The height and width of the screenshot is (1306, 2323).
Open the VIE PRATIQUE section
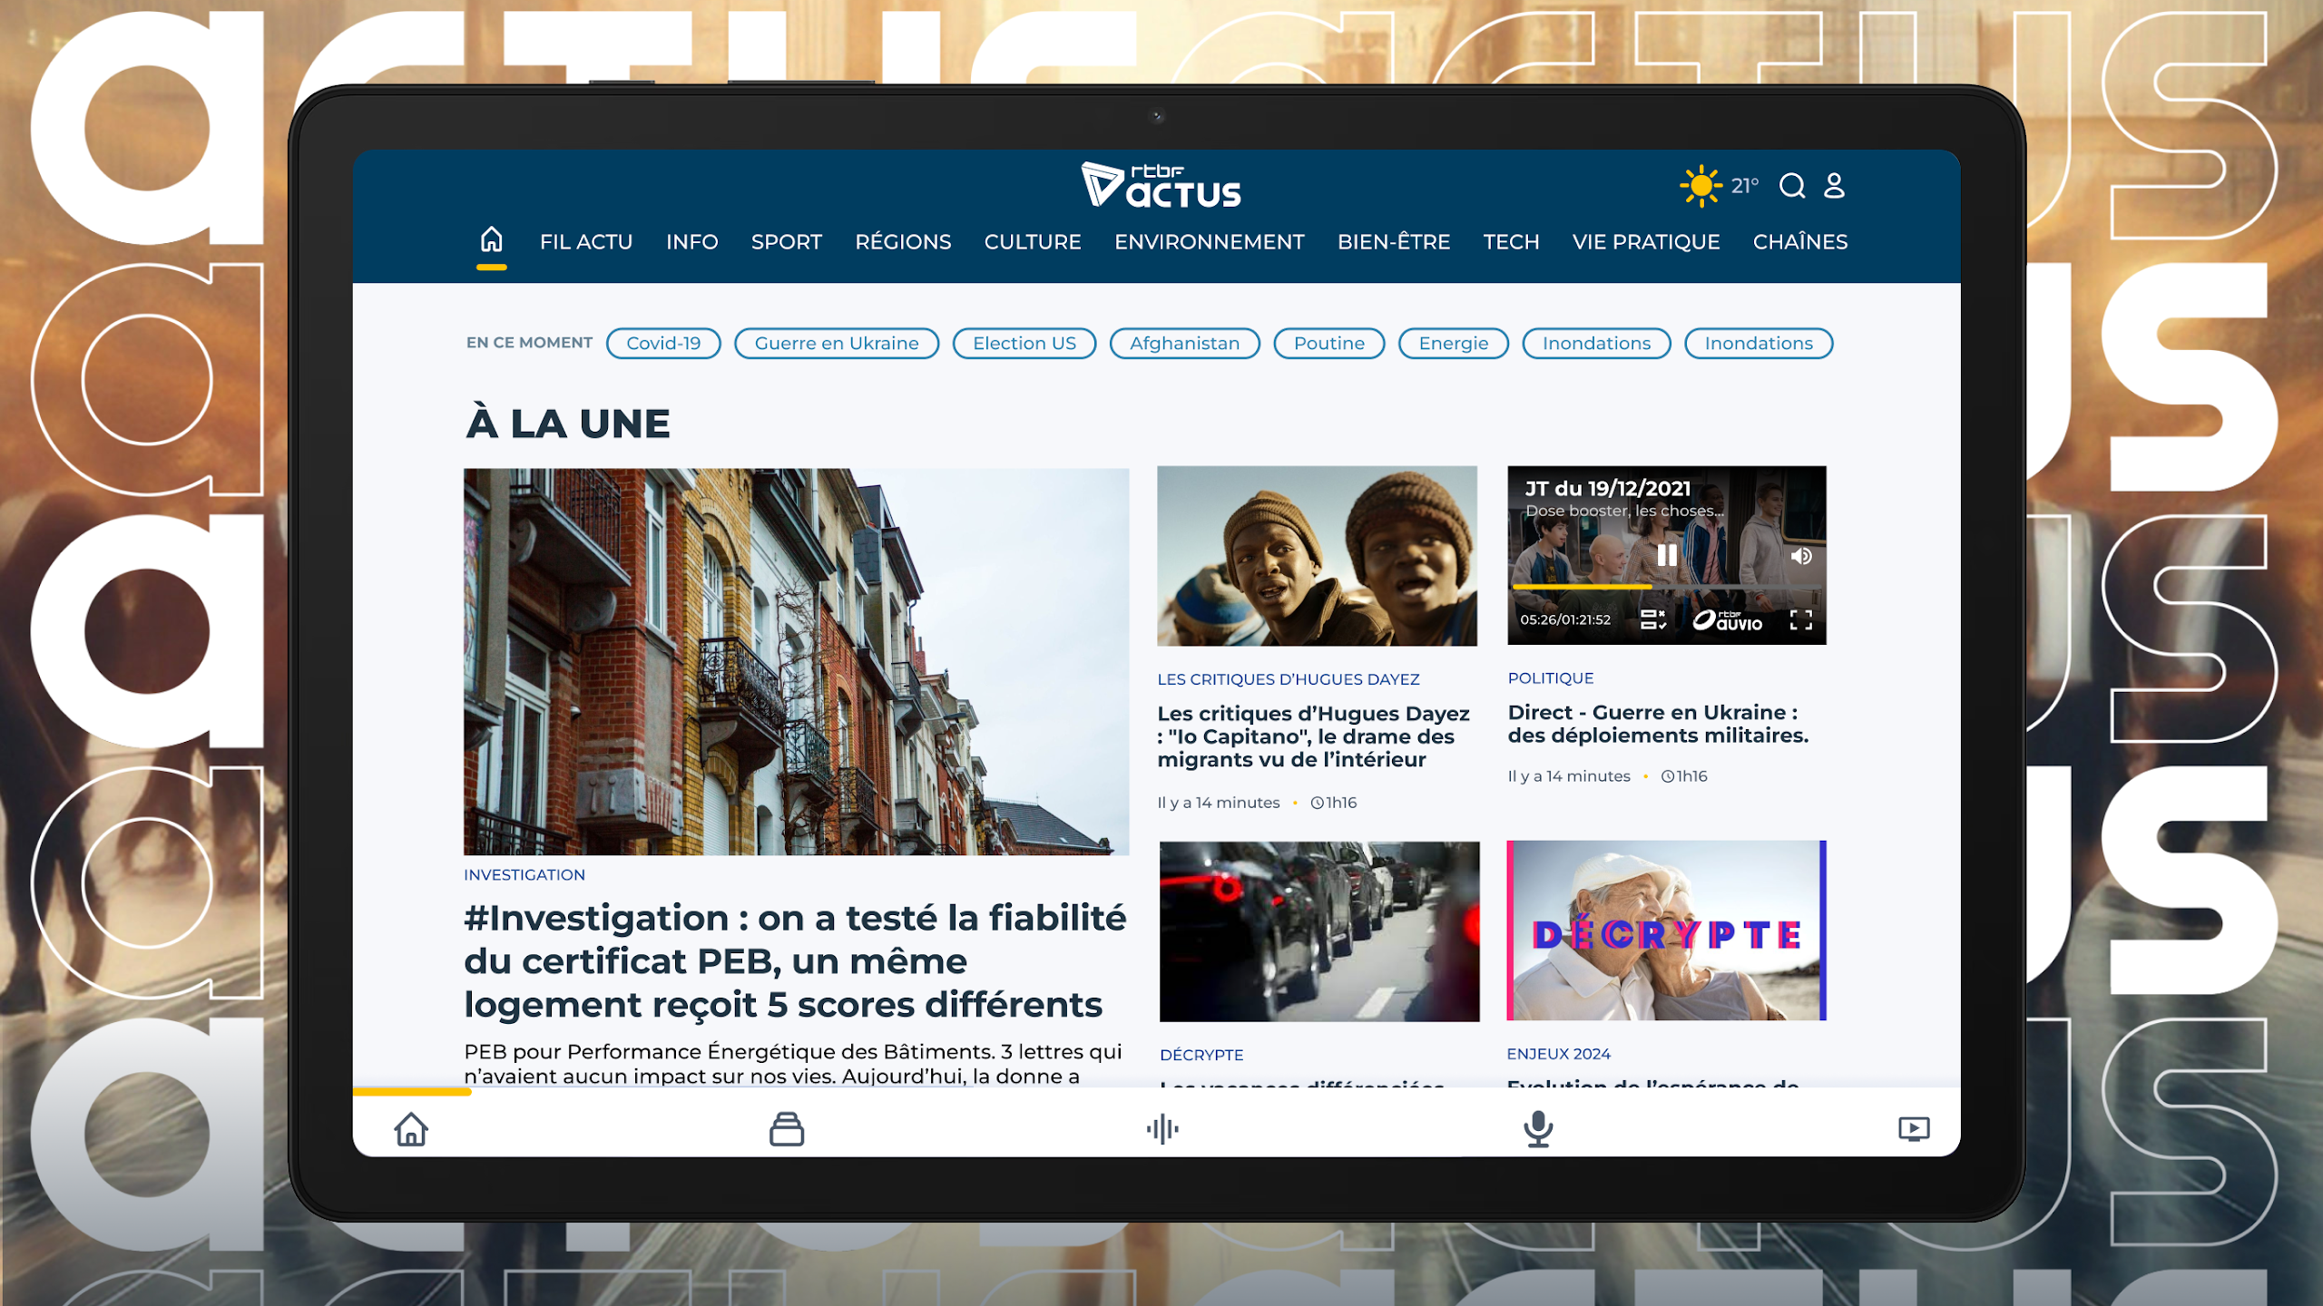click(1646, 242)
